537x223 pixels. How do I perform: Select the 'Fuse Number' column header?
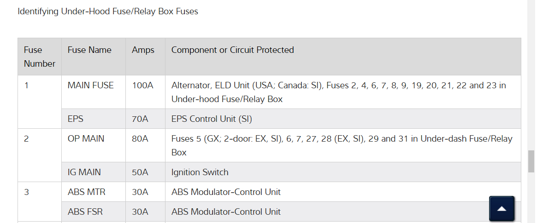coord(39,57)
